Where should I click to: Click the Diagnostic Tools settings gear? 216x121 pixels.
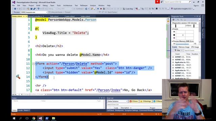click(173, 20)
